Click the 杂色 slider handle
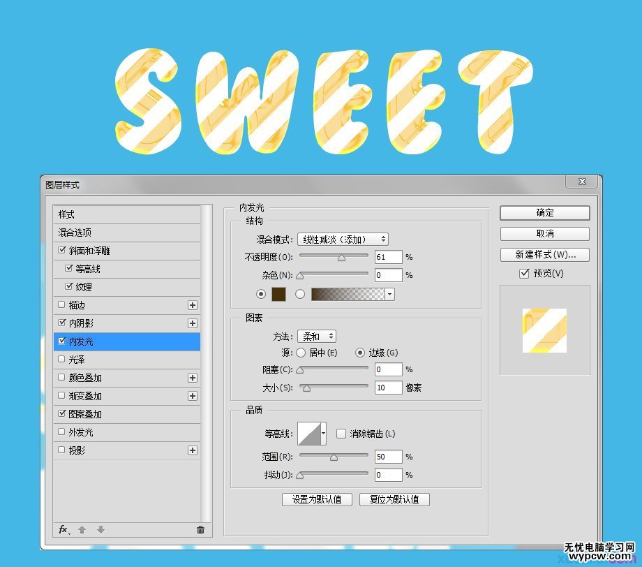The width and height of the screenshot is (642, 567). [x=300, y=276]
